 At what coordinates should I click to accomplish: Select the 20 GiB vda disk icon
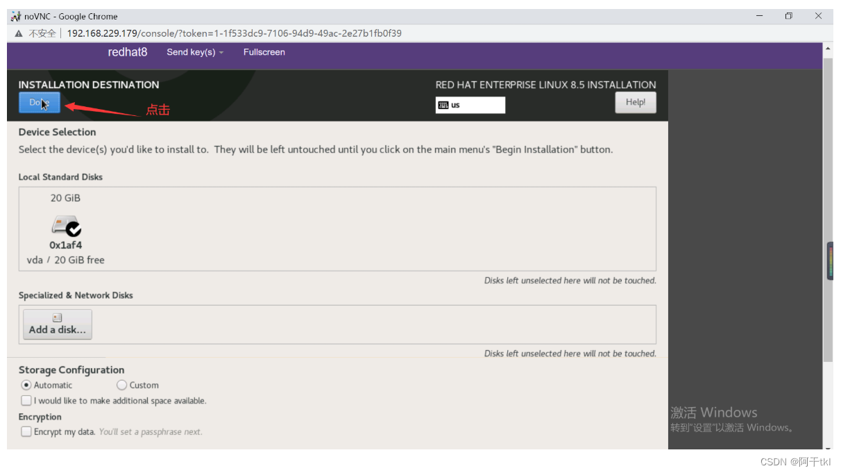tap(66, 226)
